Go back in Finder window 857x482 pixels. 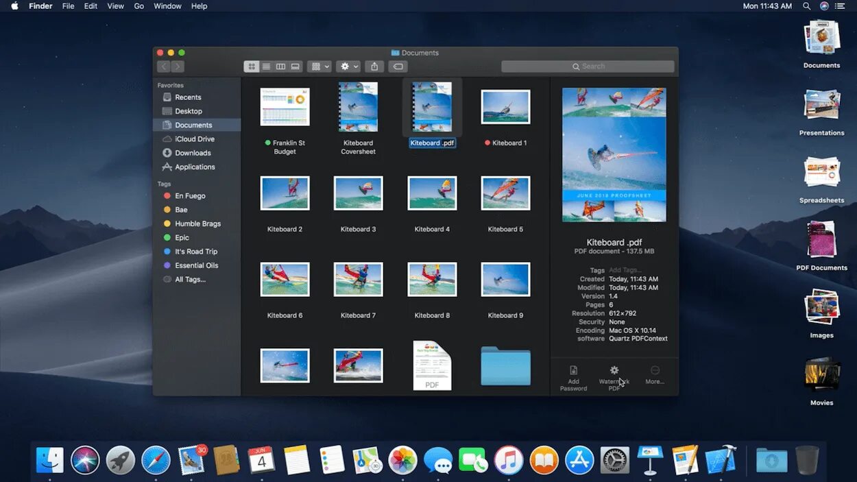tap(163, 67)
